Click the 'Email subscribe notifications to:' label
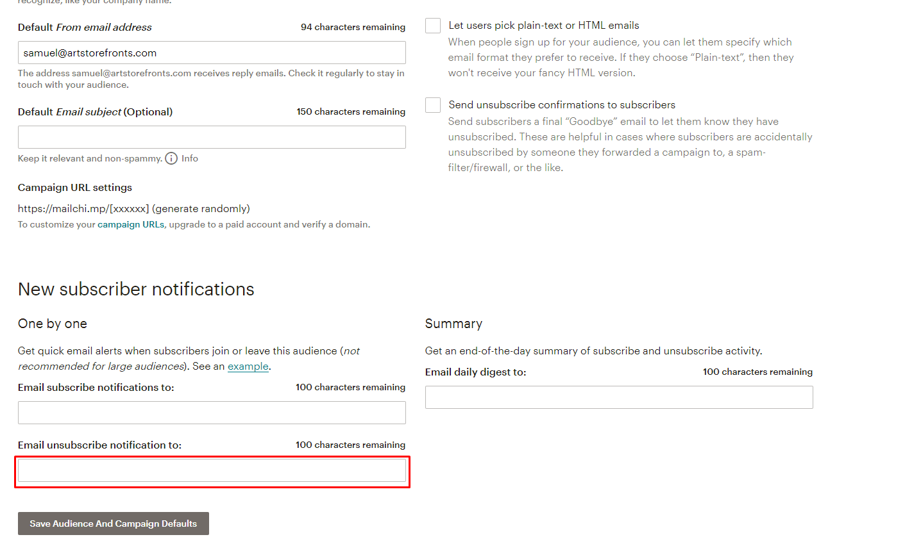Image resolution: width=905 pixels, height=553 pixels. click(96, 388)
